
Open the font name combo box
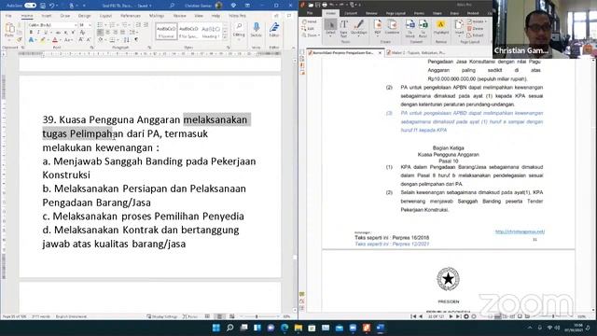point(52,25)
